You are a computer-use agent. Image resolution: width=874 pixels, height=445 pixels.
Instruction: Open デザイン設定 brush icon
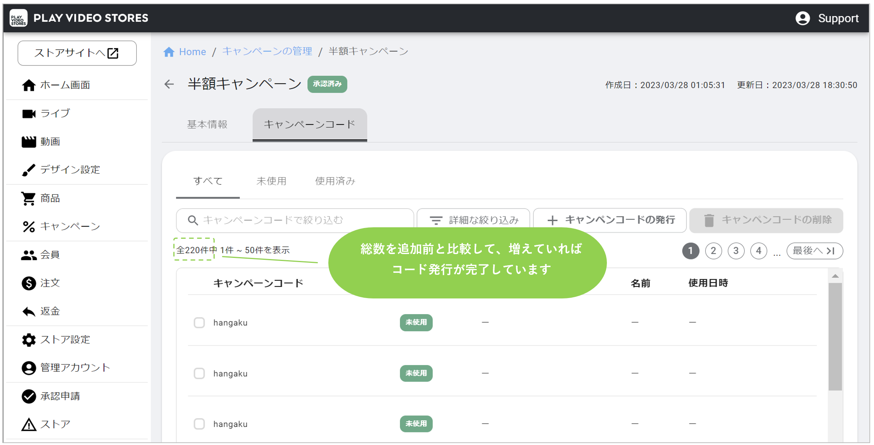29,170
